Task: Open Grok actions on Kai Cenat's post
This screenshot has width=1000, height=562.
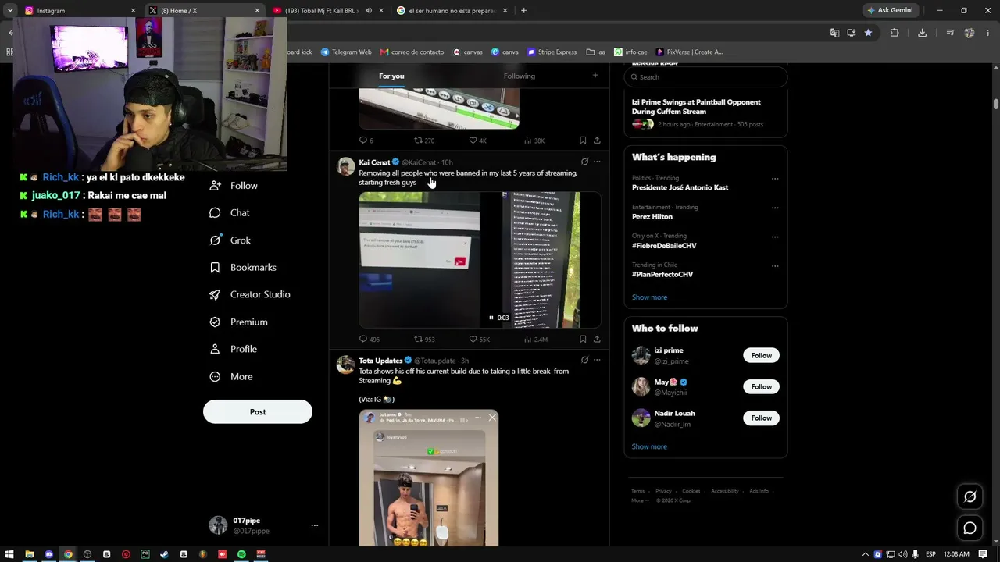Action: (584, 162)
